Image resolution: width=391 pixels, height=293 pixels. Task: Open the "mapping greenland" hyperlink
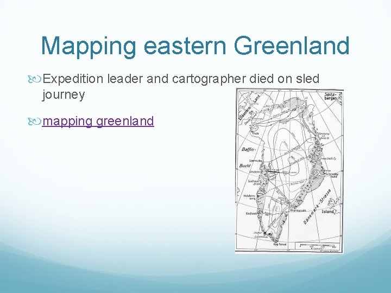tap(98, 121)
